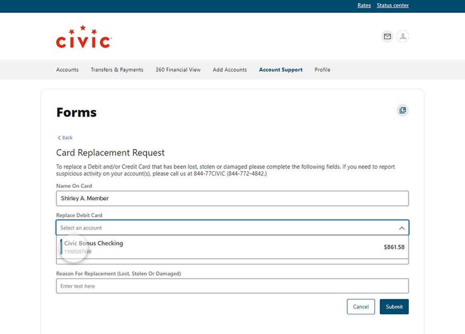
Task: Focus the Reason For Replacement text field
Action: click(232, 286)
